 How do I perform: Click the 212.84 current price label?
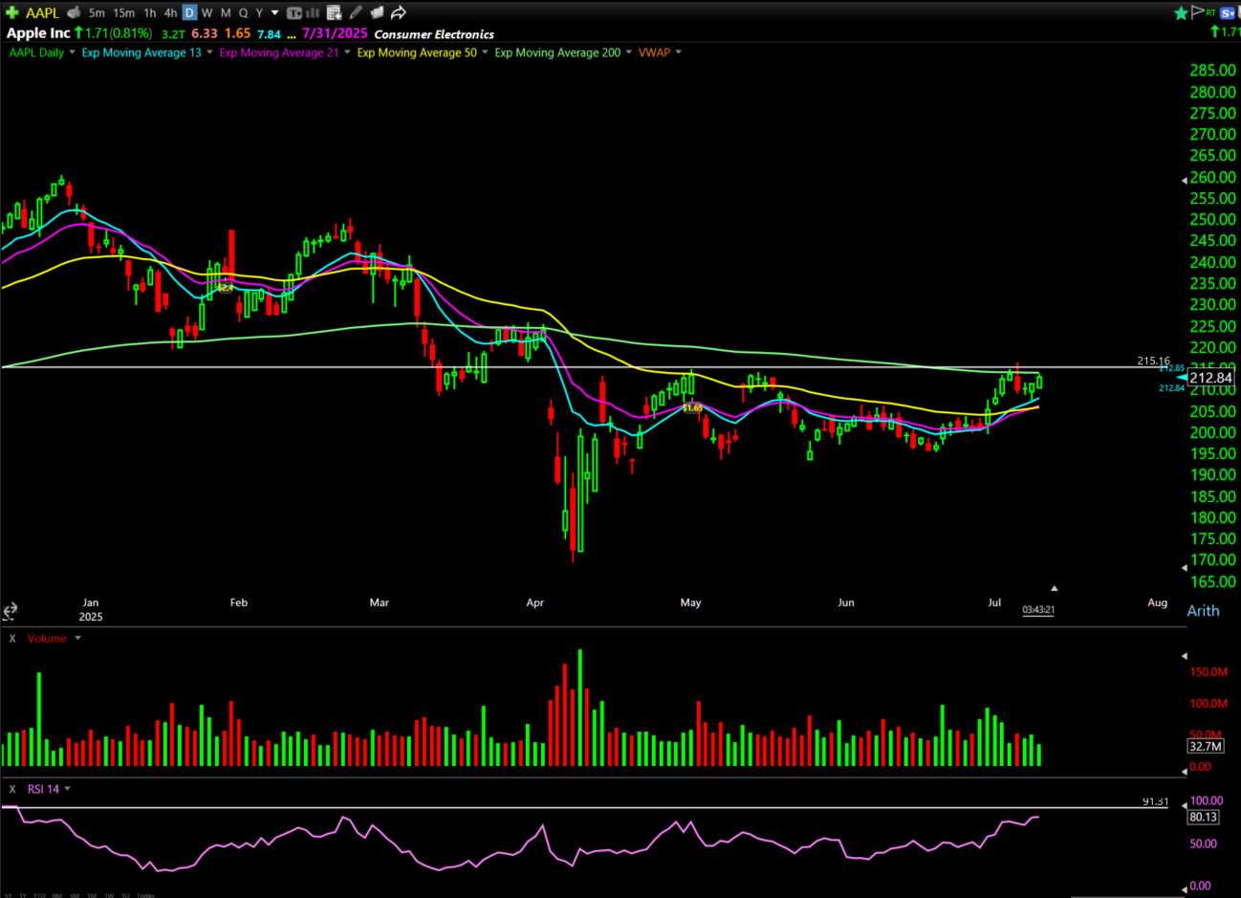coord(1210,378)
